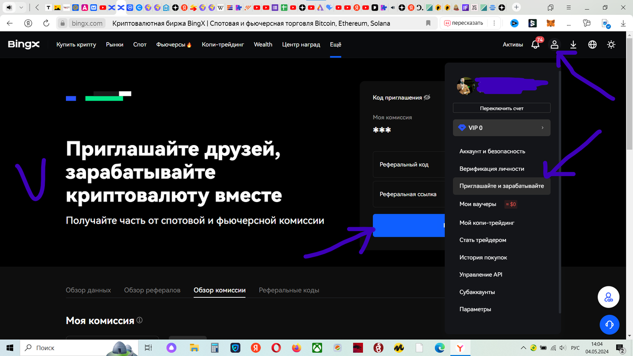Open the language globe icon
Screen dimensions: 633x356
592,45
